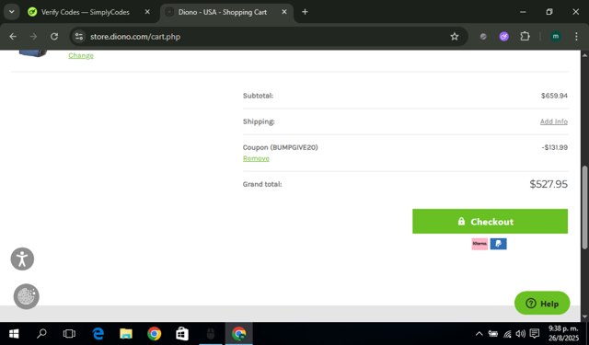Click the -$131.99 coupon discount
The height and width of the screenshot is (345, 589).
[554, 147]
